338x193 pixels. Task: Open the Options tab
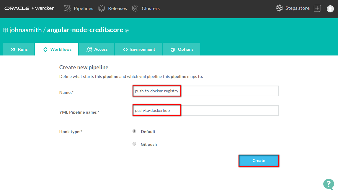click(182, 49)
